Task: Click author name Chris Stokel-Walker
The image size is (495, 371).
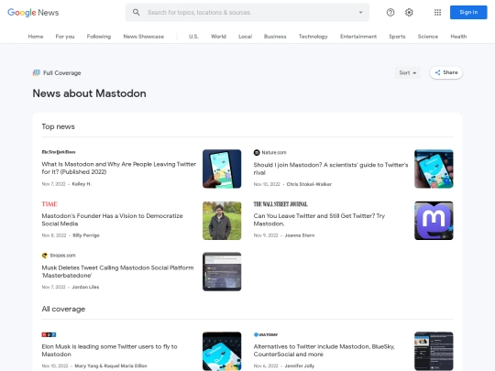Action: coord(309,184)
